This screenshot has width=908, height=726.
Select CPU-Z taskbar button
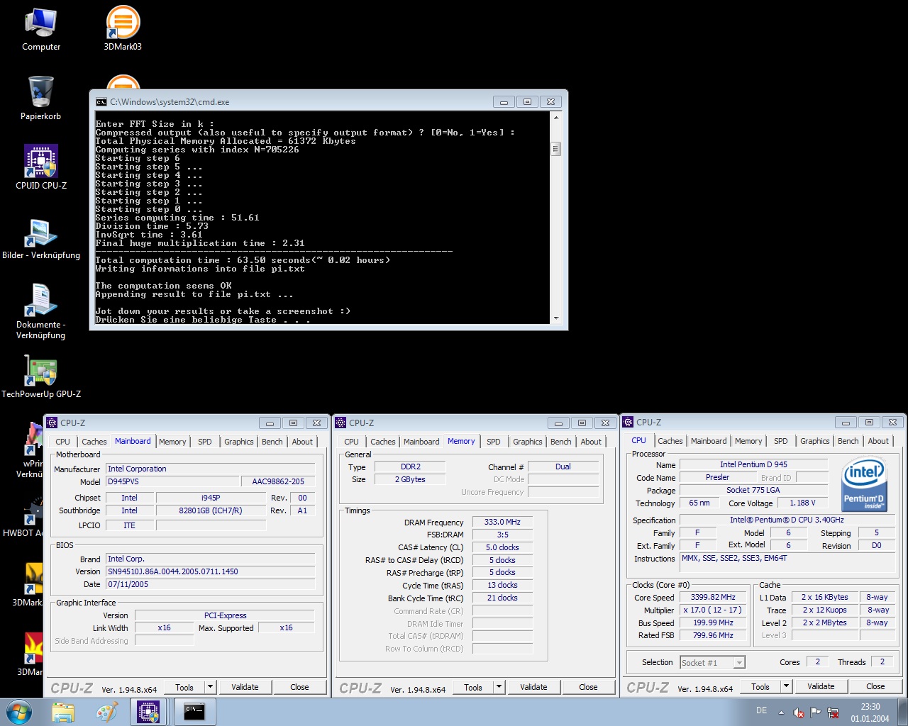[x=148, y=712]
